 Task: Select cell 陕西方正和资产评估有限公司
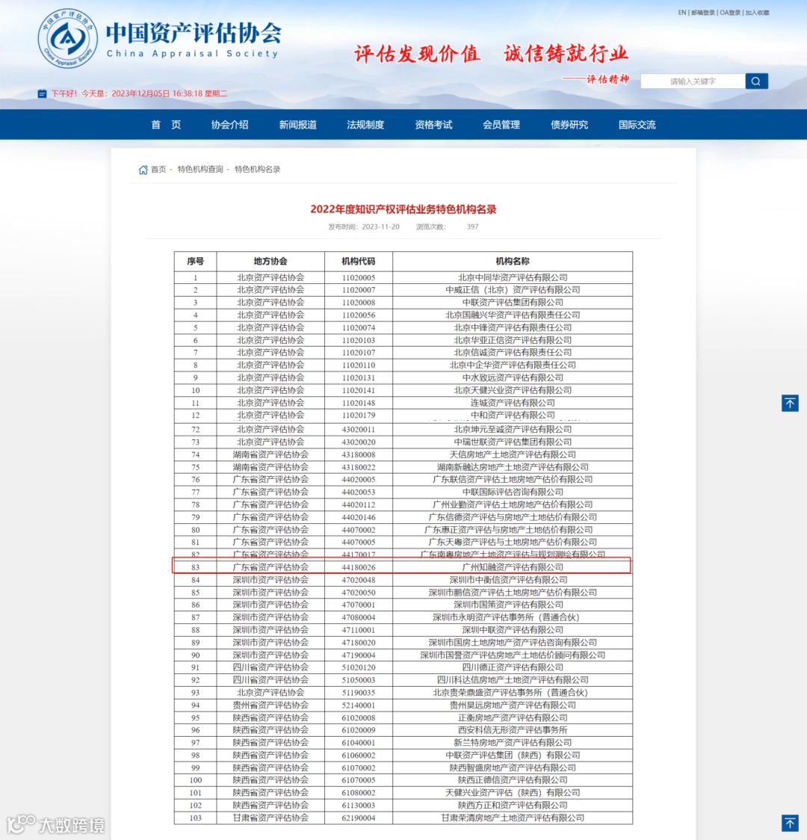pos(513,805)
